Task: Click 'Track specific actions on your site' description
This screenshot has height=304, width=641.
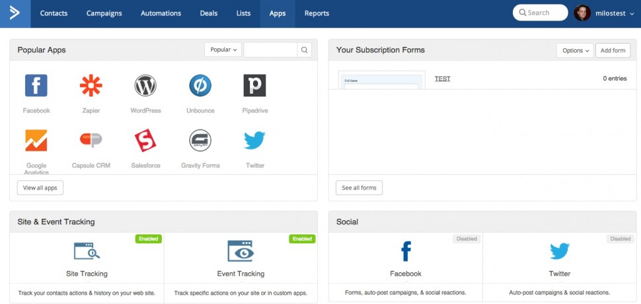Action: point(241,293)
